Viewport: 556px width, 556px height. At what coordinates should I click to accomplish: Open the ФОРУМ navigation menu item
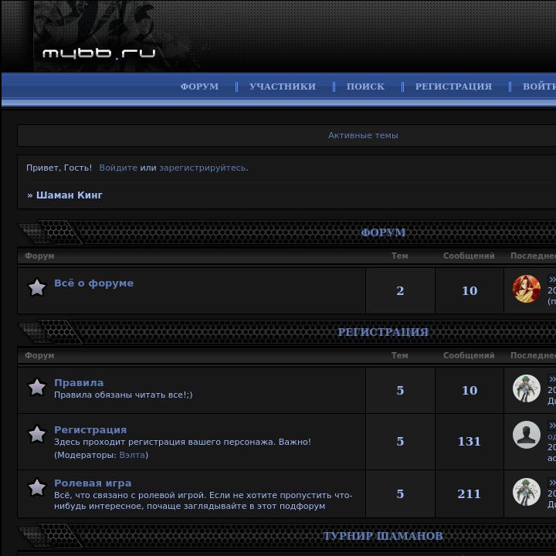pyautogui.click(x=199, y=86)
